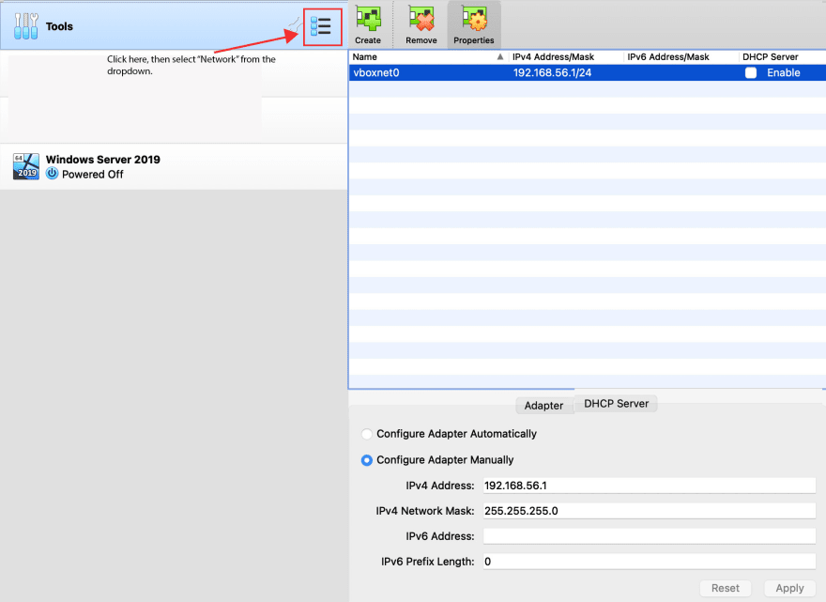Image resolution: width=826 pixels, height=602 pixels.
Task: Enable DHCP Server checkbox for vboxnet0
Action: 751,72
